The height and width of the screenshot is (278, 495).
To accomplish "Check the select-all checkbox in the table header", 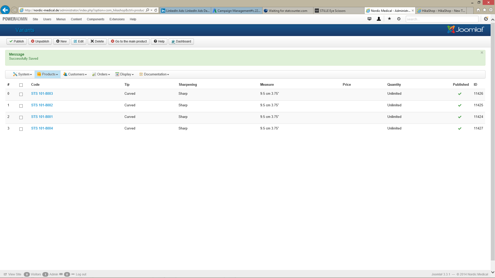I will [21, 85].
